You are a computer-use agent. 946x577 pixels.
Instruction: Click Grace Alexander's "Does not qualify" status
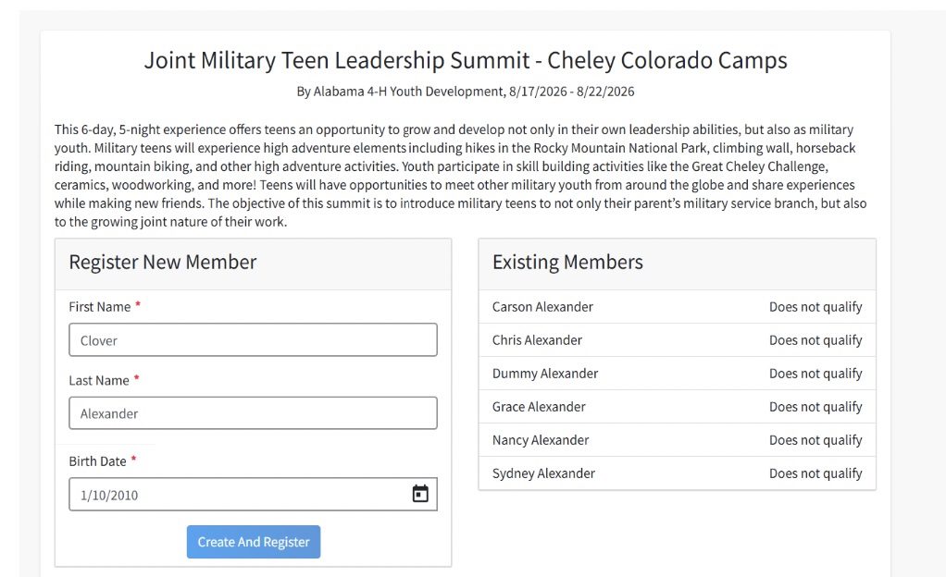coord(815,407)
